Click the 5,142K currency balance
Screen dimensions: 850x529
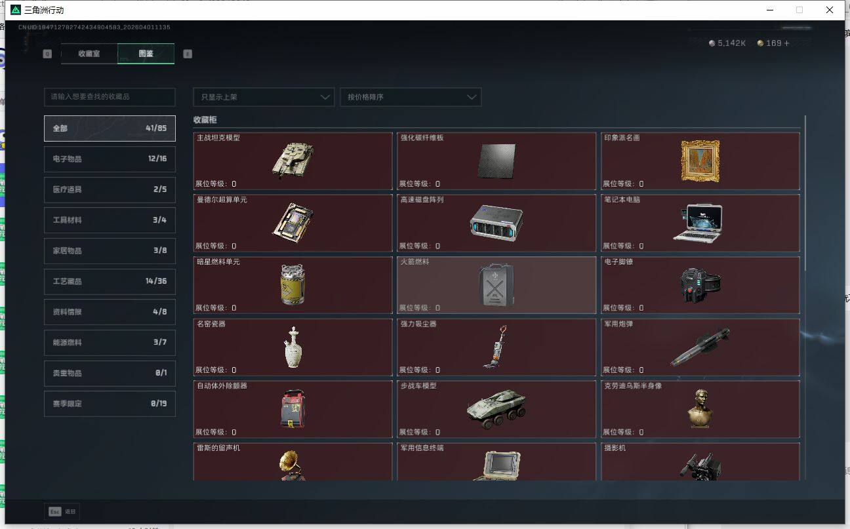coord(727,43)
